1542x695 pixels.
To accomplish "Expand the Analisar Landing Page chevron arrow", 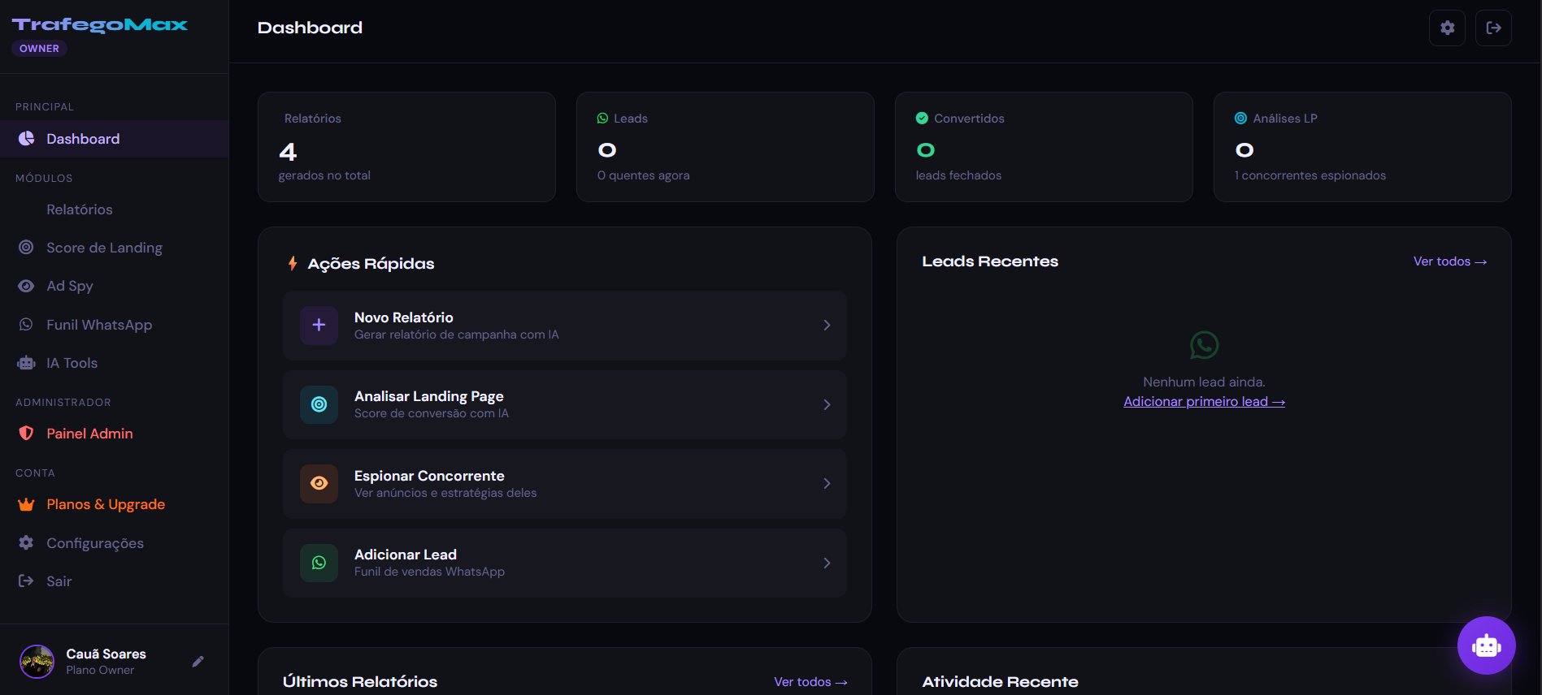I will tap(827, 404).
